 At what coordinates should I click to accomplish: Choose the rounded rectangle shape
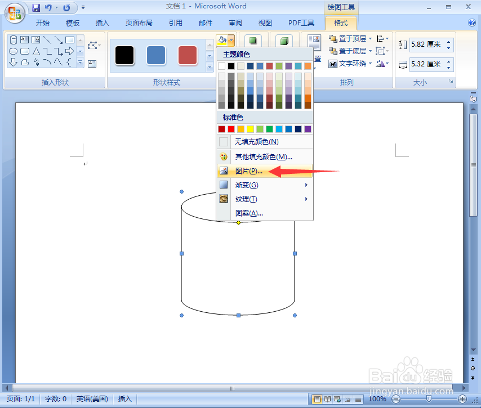tap(25, 51)
